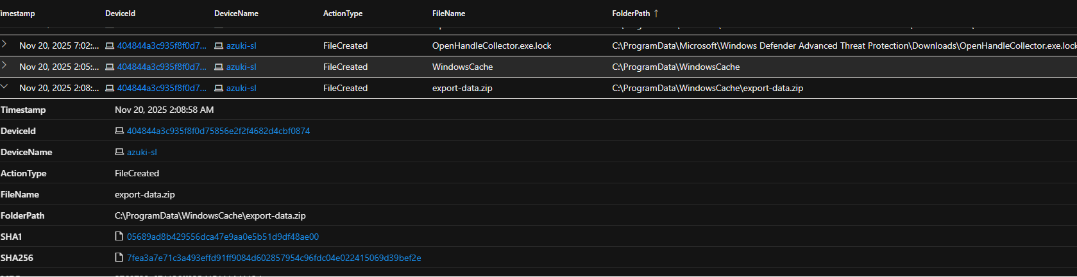Click file icon next to SHA256 hash
Viewport: 1077px width, 277px height.
(119, 258)
